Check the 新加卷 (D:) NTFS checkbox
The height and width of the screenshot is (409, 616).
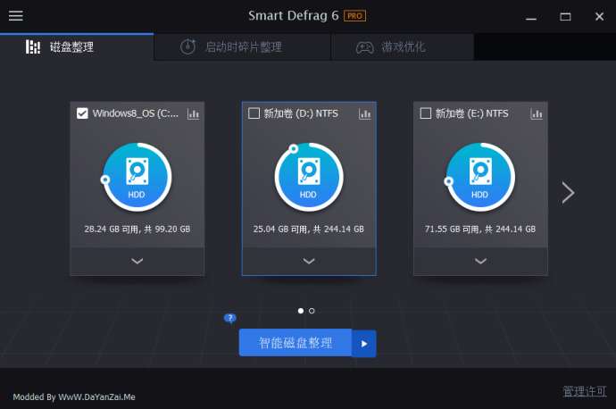[x=254, y=113]
